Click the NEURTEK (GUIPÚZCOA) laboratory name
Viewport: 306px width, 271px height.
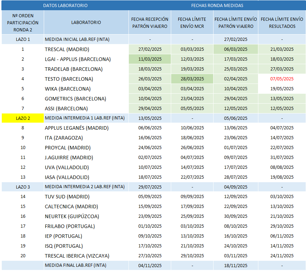[x=72, y=216]
